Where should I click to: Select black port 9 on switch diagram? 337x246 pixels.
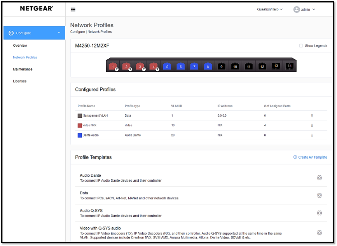coord(221,66)
